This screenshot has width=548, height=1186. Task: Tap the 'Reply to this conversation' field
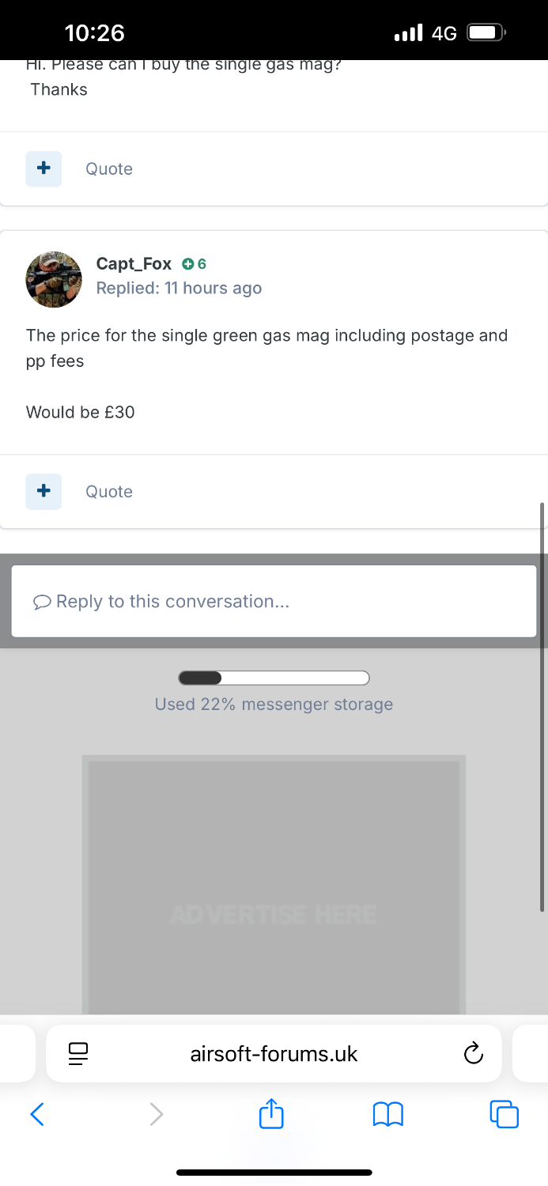click(274, 602)
